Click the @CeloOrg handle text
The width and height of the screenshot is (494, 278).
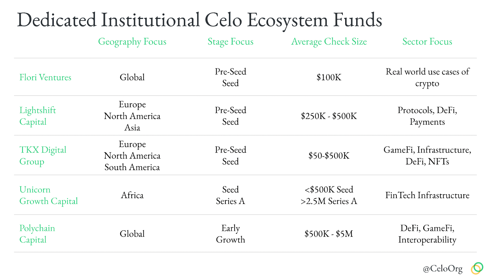(442, 269)
